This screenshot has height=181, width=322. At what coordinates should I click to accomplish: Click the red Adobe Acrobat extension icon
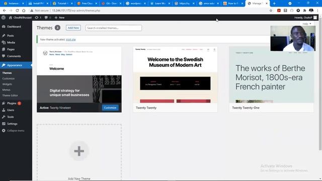click(x=279, y=11)
